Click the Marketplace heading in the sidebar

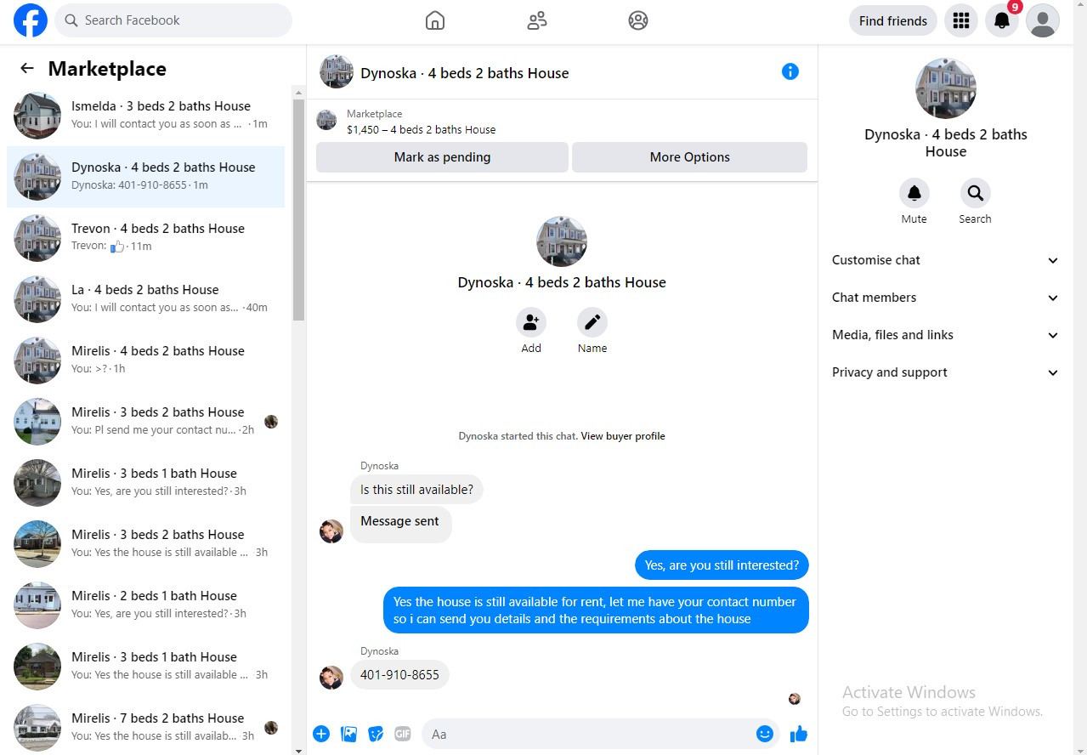tap(107, 69)
